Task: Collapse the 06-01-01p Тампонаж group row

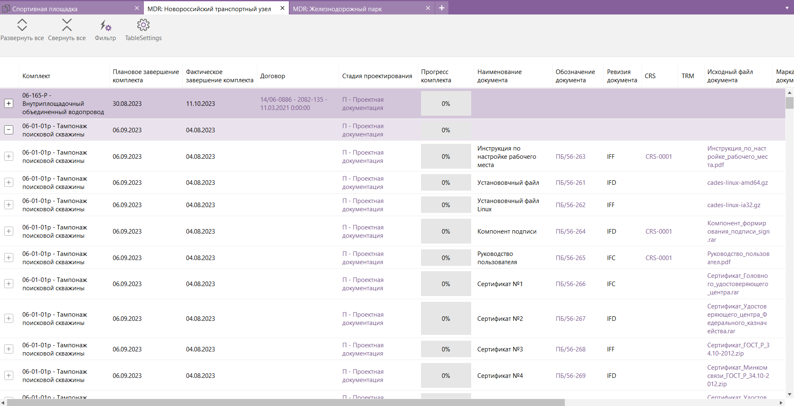Action: 9,130
